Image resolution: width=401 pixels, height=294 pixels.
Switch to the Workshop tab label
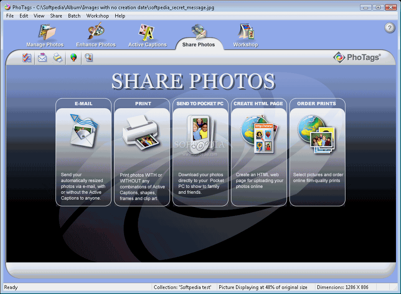246,45
